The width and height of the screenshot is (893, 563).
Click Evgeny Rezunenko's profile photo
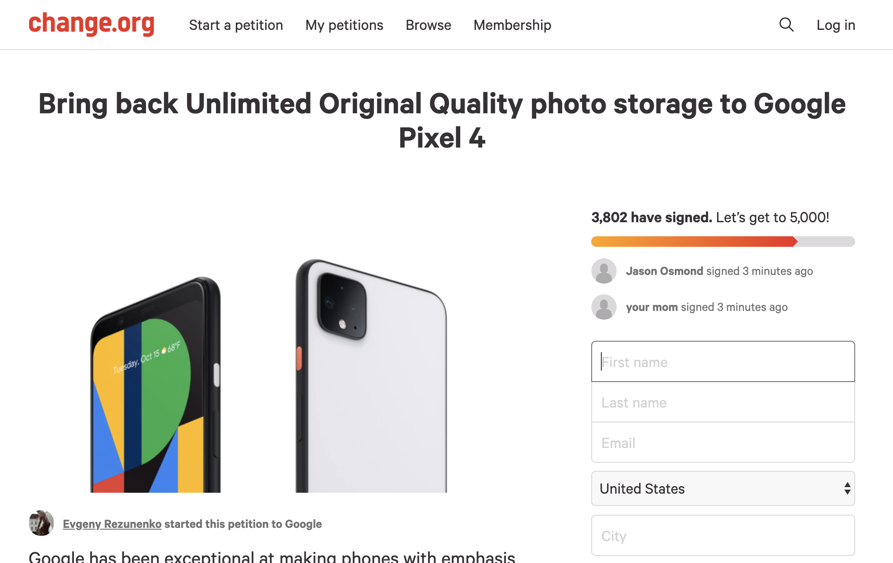(x=41, y=523)
